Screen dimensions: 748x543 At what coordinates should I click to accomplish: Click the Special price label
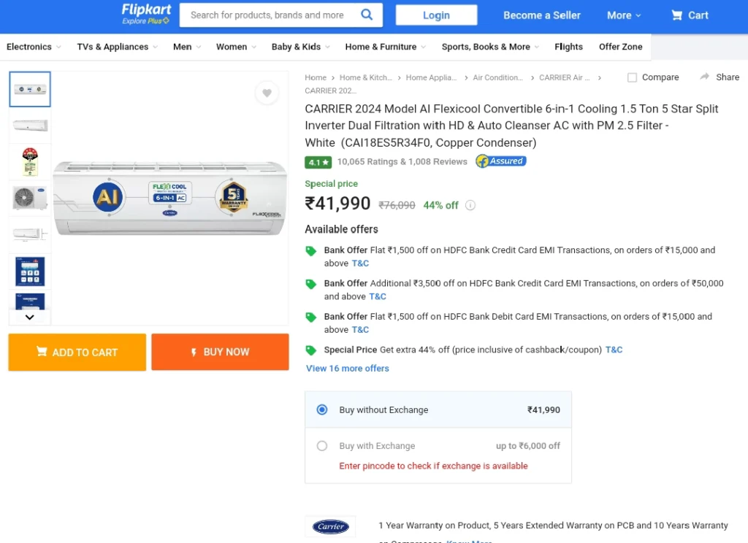coord(331,183)
